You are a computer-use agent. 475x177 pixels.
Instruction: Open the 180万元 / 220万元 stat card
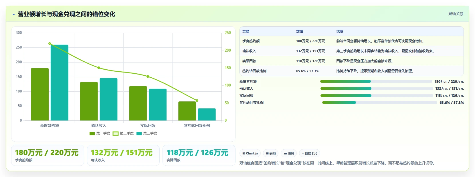click(x=47, y=155)
